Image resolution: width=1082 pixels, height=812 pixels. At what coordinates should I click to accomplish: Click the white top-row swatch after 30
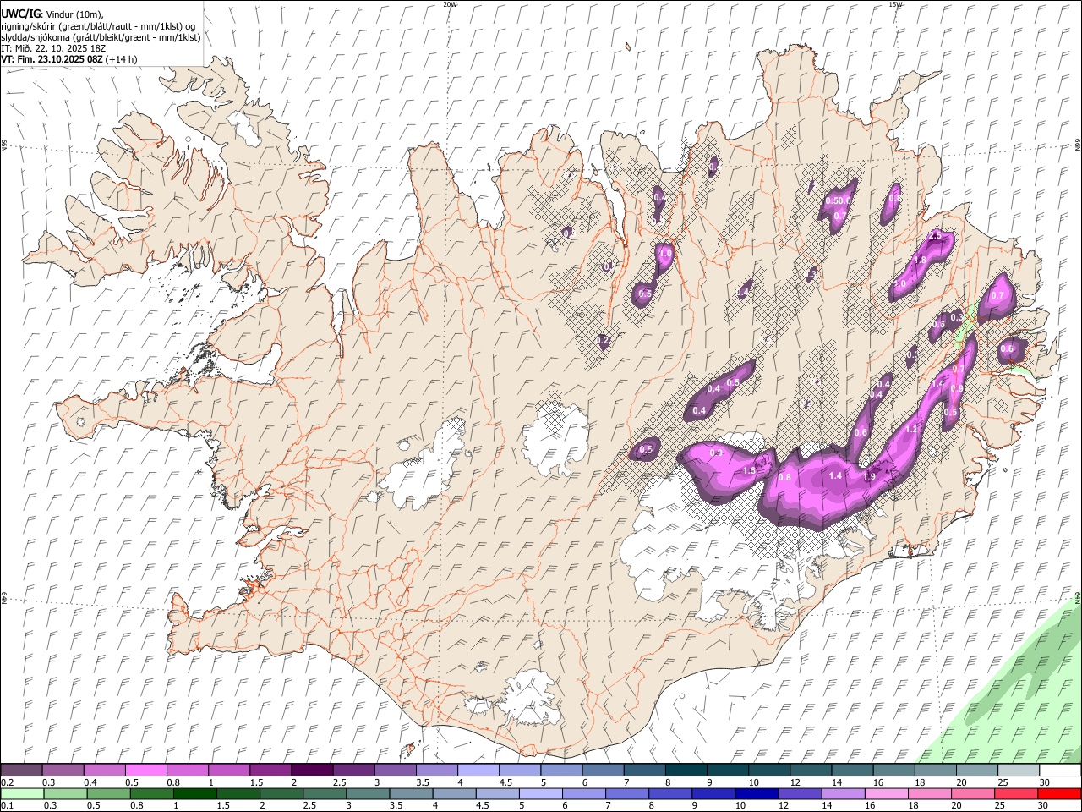(1058, 770)
